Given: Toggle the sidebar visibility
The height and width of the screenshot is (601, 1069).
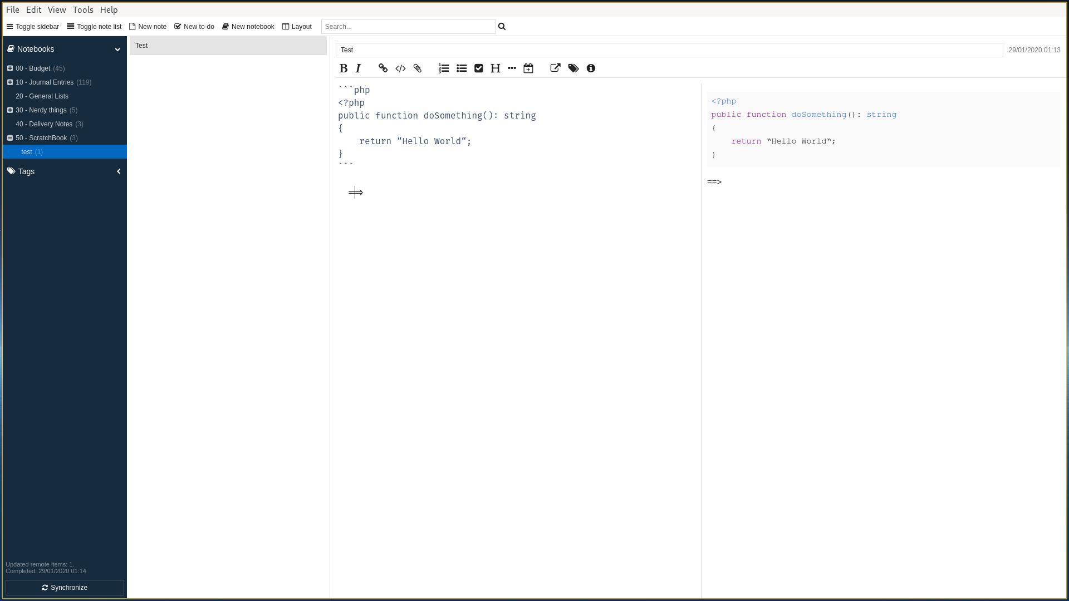Looking at the screenshot, I should (32, 26).
